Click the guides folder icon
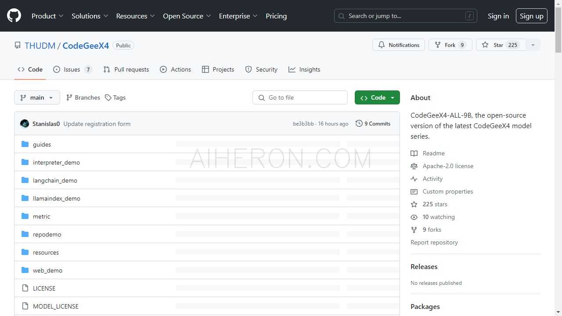 tap(25, 144)
